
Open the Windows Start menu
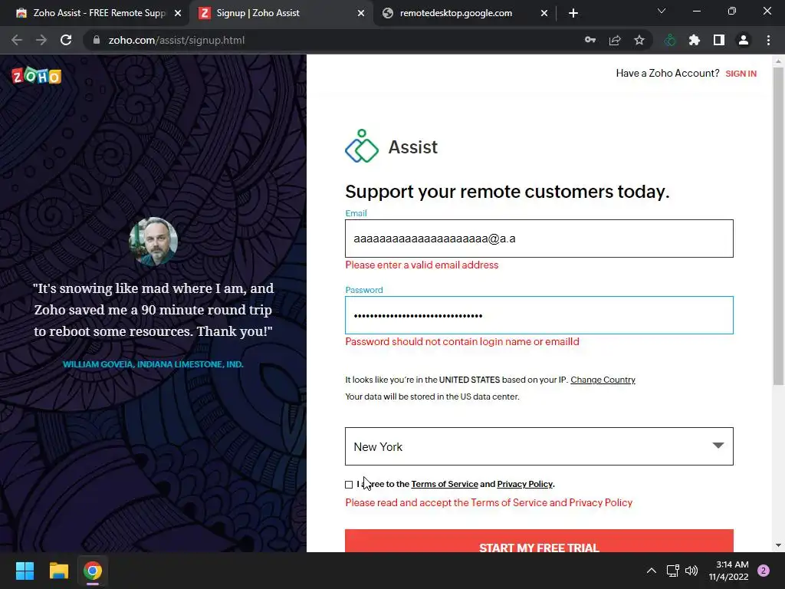25,571
